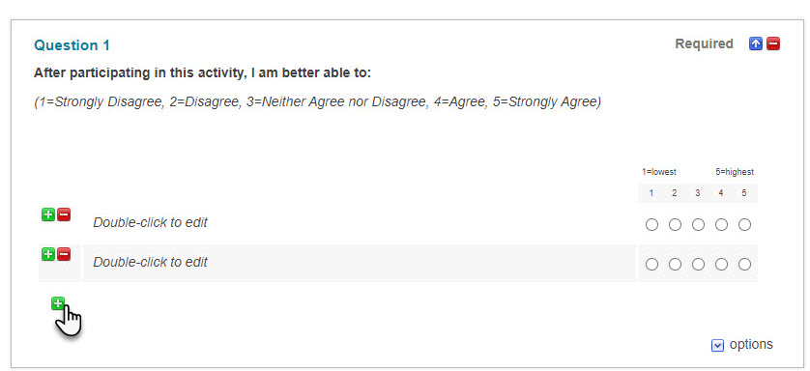Click the options link text

click(751, 345)
